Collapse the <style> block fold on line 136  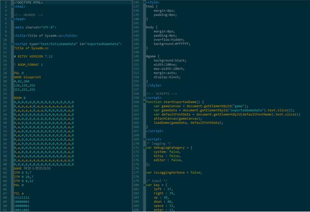pos(144,2)
